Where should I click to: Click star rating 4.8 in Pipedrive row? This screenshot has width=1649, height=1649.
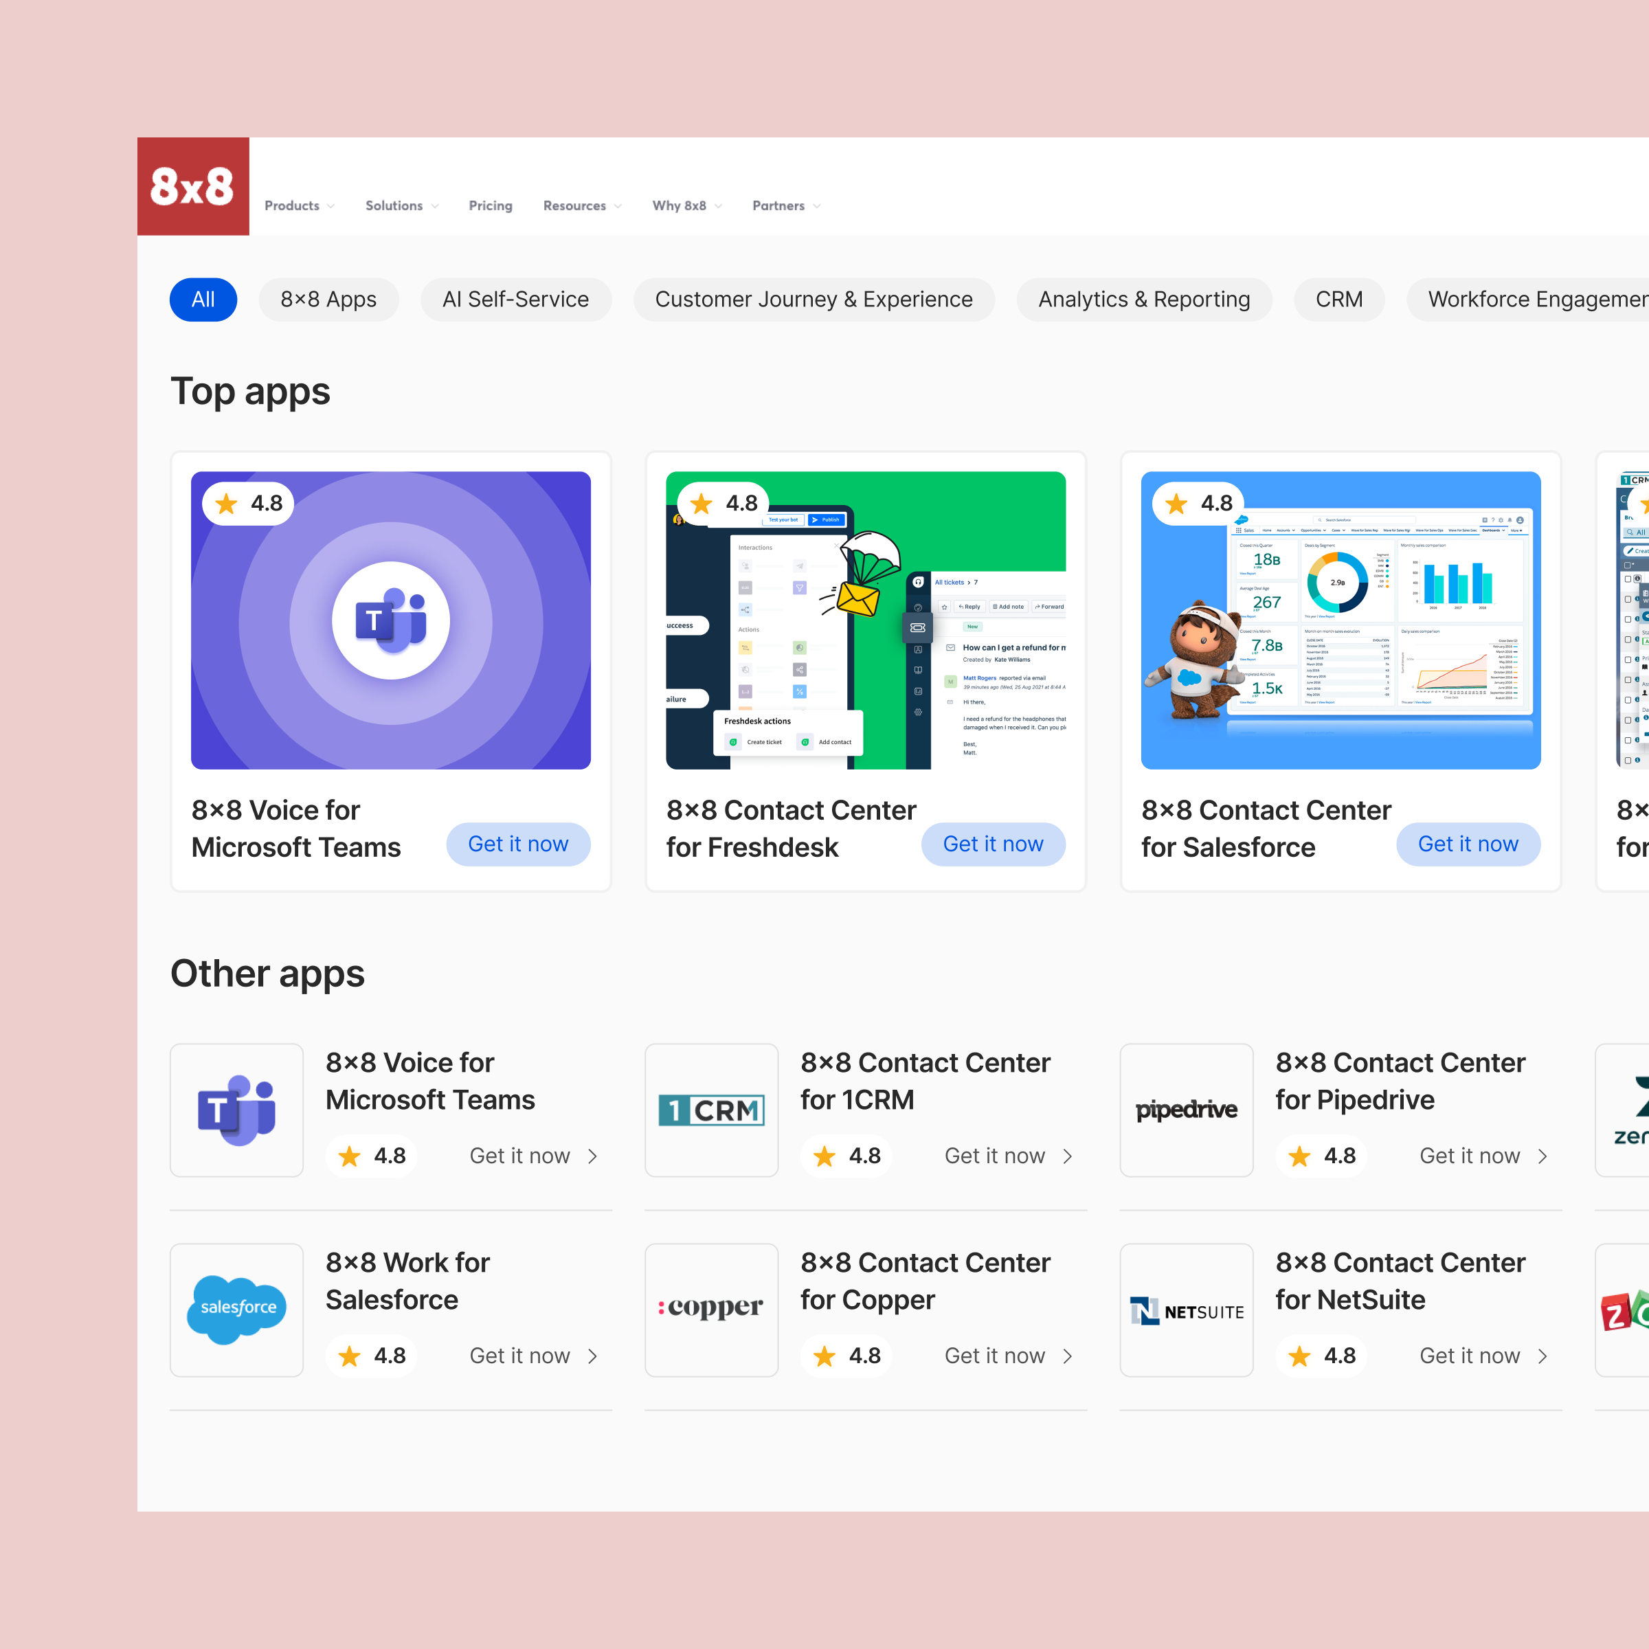pyautogui.click(x=1321, y=1156)
